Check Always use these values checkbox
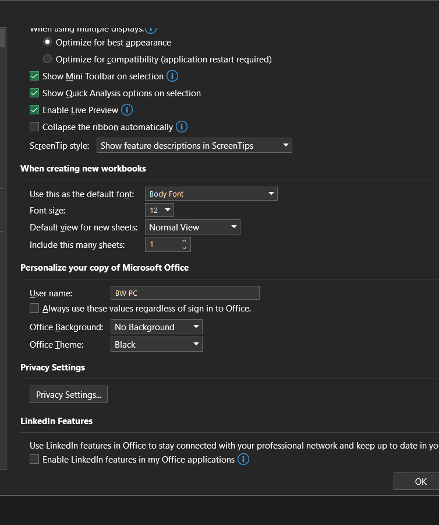This screenshot has height=525, width=439. tap(34, 309)
